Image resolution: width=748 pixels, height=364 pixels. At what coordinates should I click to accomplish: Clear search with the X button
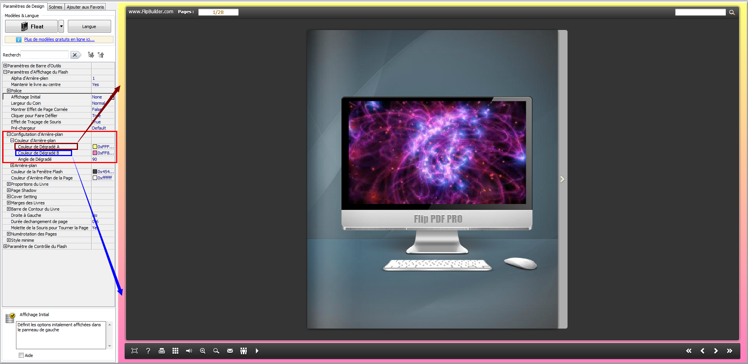tap(75, 55)
